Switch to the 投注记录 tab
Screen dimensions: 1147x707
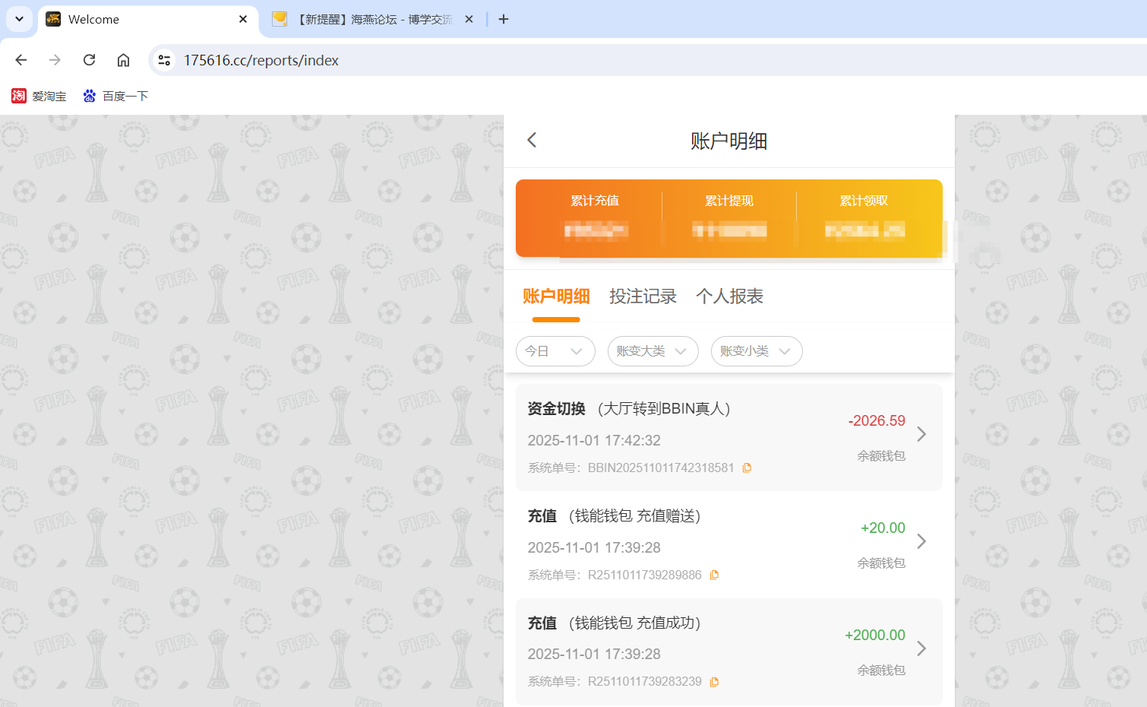(x=643, y=296)
